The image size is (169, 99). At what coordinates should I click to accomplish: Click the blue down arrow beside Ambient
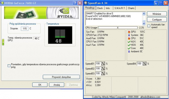pos(129,52)
